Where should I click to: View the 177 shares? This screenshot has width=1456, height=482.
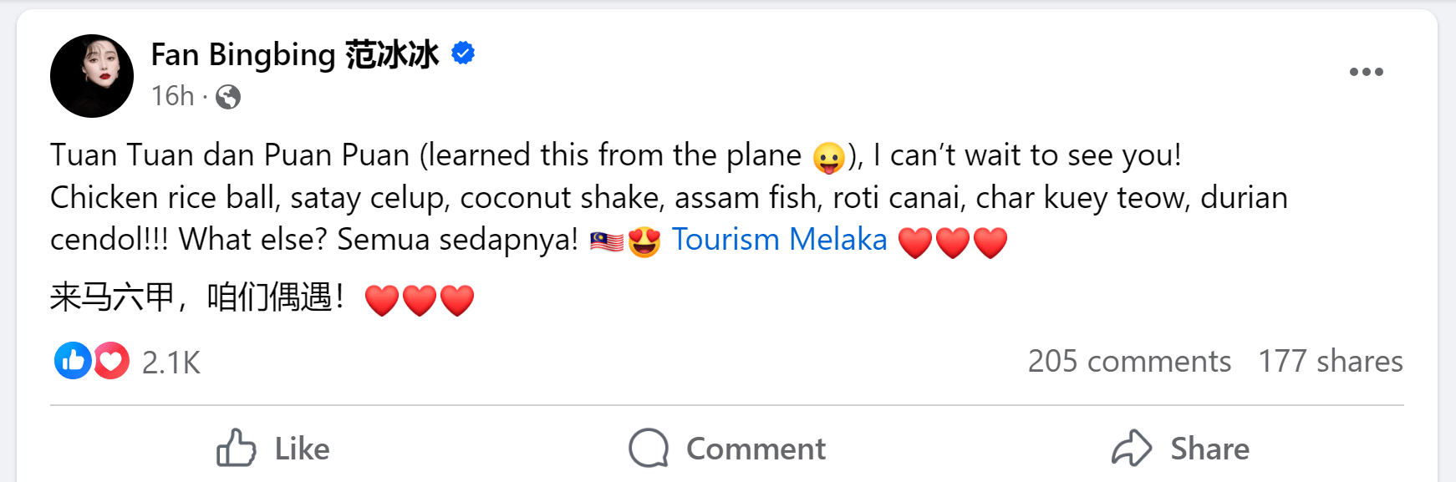(x=1330, y=361)
